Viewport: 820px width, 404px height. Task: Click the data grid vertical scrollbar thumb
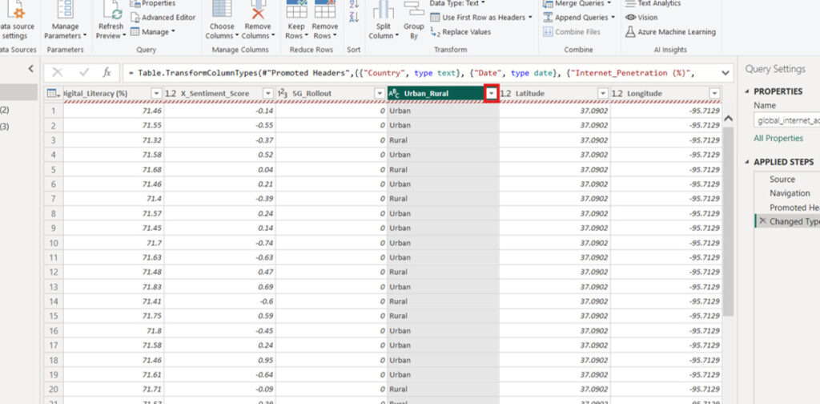[727, 220]
